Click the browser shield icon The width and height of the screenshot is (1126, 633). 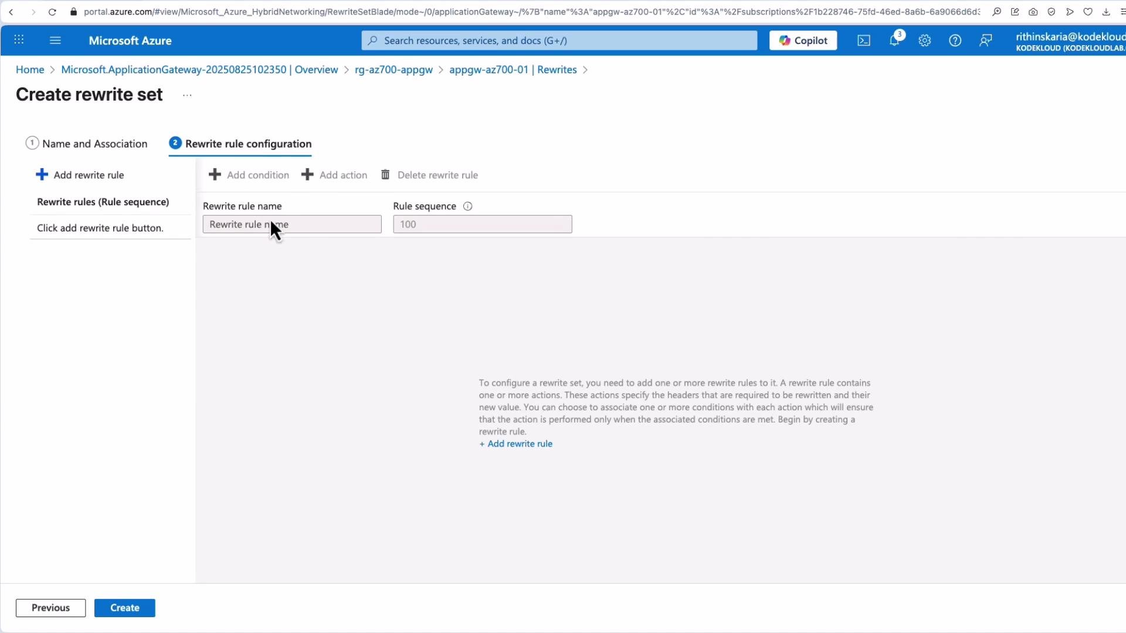1052,12
